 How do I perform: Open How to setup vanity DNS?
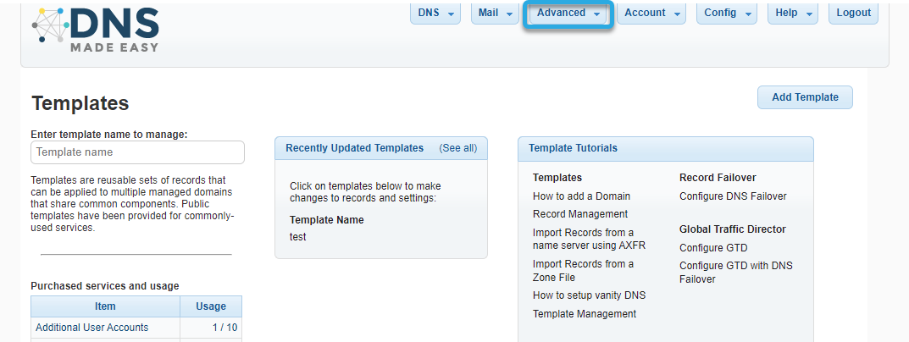click(x=589, y=295)
